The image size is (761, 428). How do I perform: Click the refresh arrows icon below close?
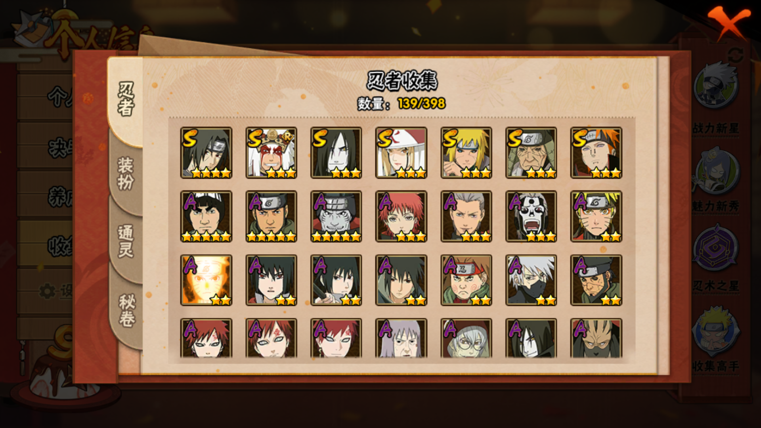736,55
